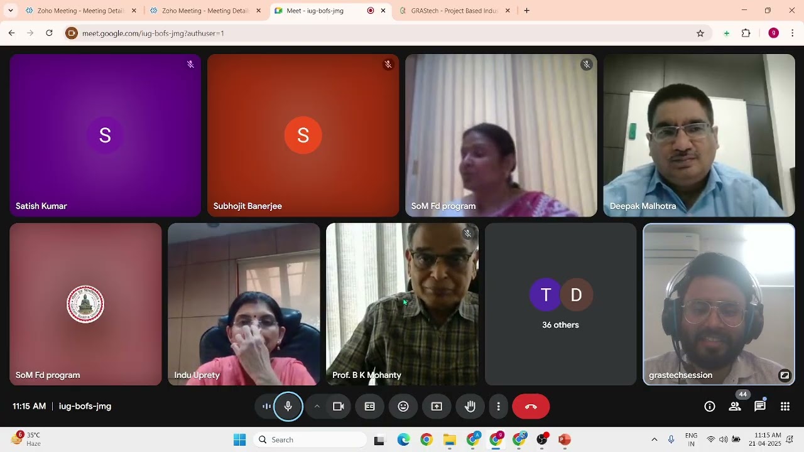This screenshot has height=452, width=804.
Task: Raise your hand in the meeting
Action: tap(470, 406)
